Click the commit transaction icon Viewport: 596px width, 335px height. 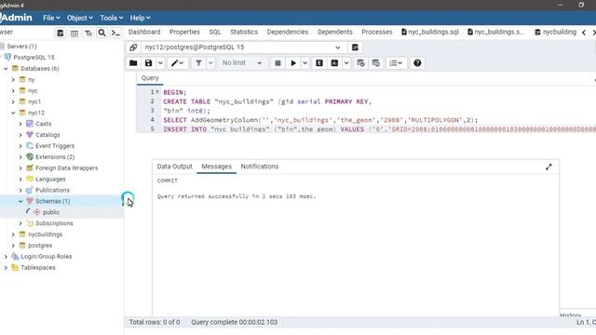tap(360, 63)
